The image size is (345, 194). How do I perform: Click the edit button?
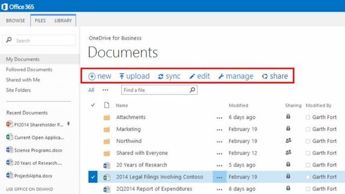[x=199, y=76]
